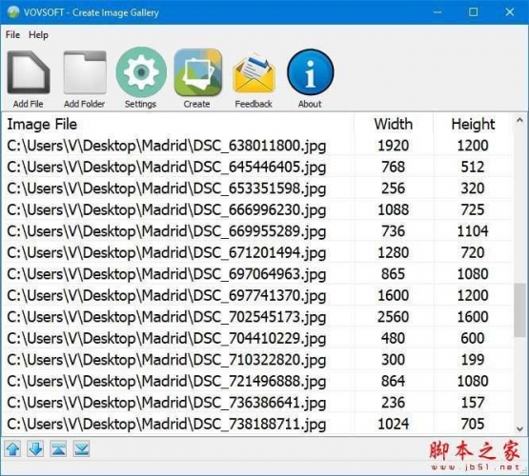The width and height of the screenshot is (529, 476).
Task: Sort by Height column header
Action: click(473, 124)
